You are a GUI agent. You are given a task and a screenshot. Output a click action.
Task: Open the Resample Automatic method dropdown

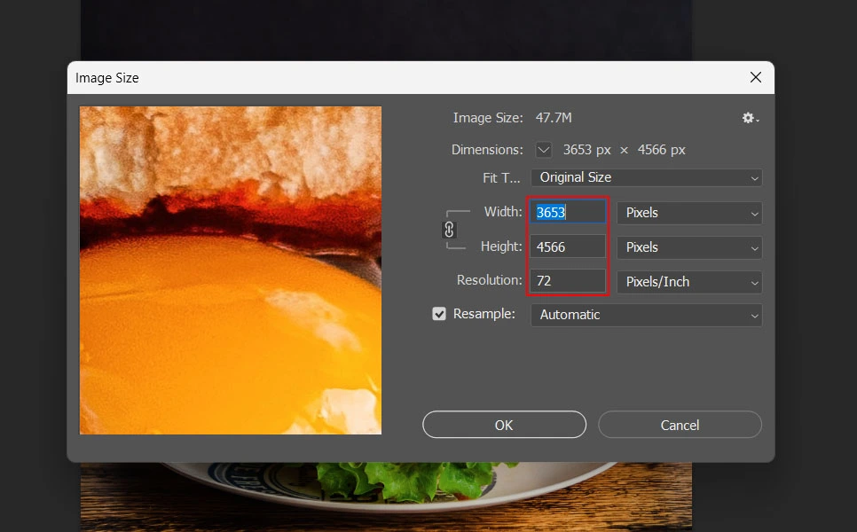coord(647,315)
